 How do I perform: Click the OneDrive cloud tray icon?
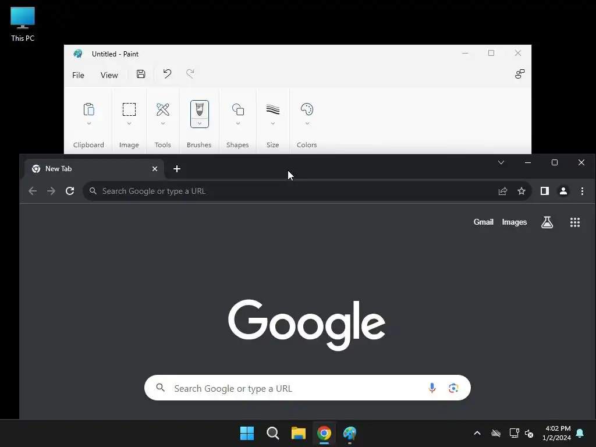tap(496, 433)
